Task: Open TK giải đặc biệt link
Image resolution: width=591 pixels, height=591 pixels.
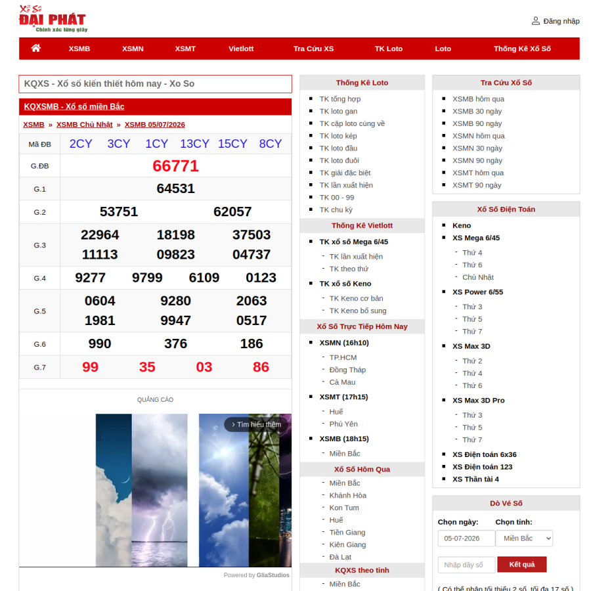Action: (x=345, y=173)
